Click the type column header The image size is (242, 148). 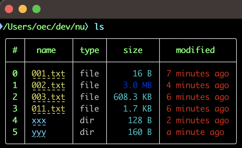[89, 51]
